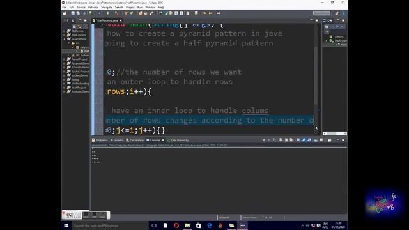Click the Windows taskbar search box
Screen dimensions: 409x230
pos(109,226)
